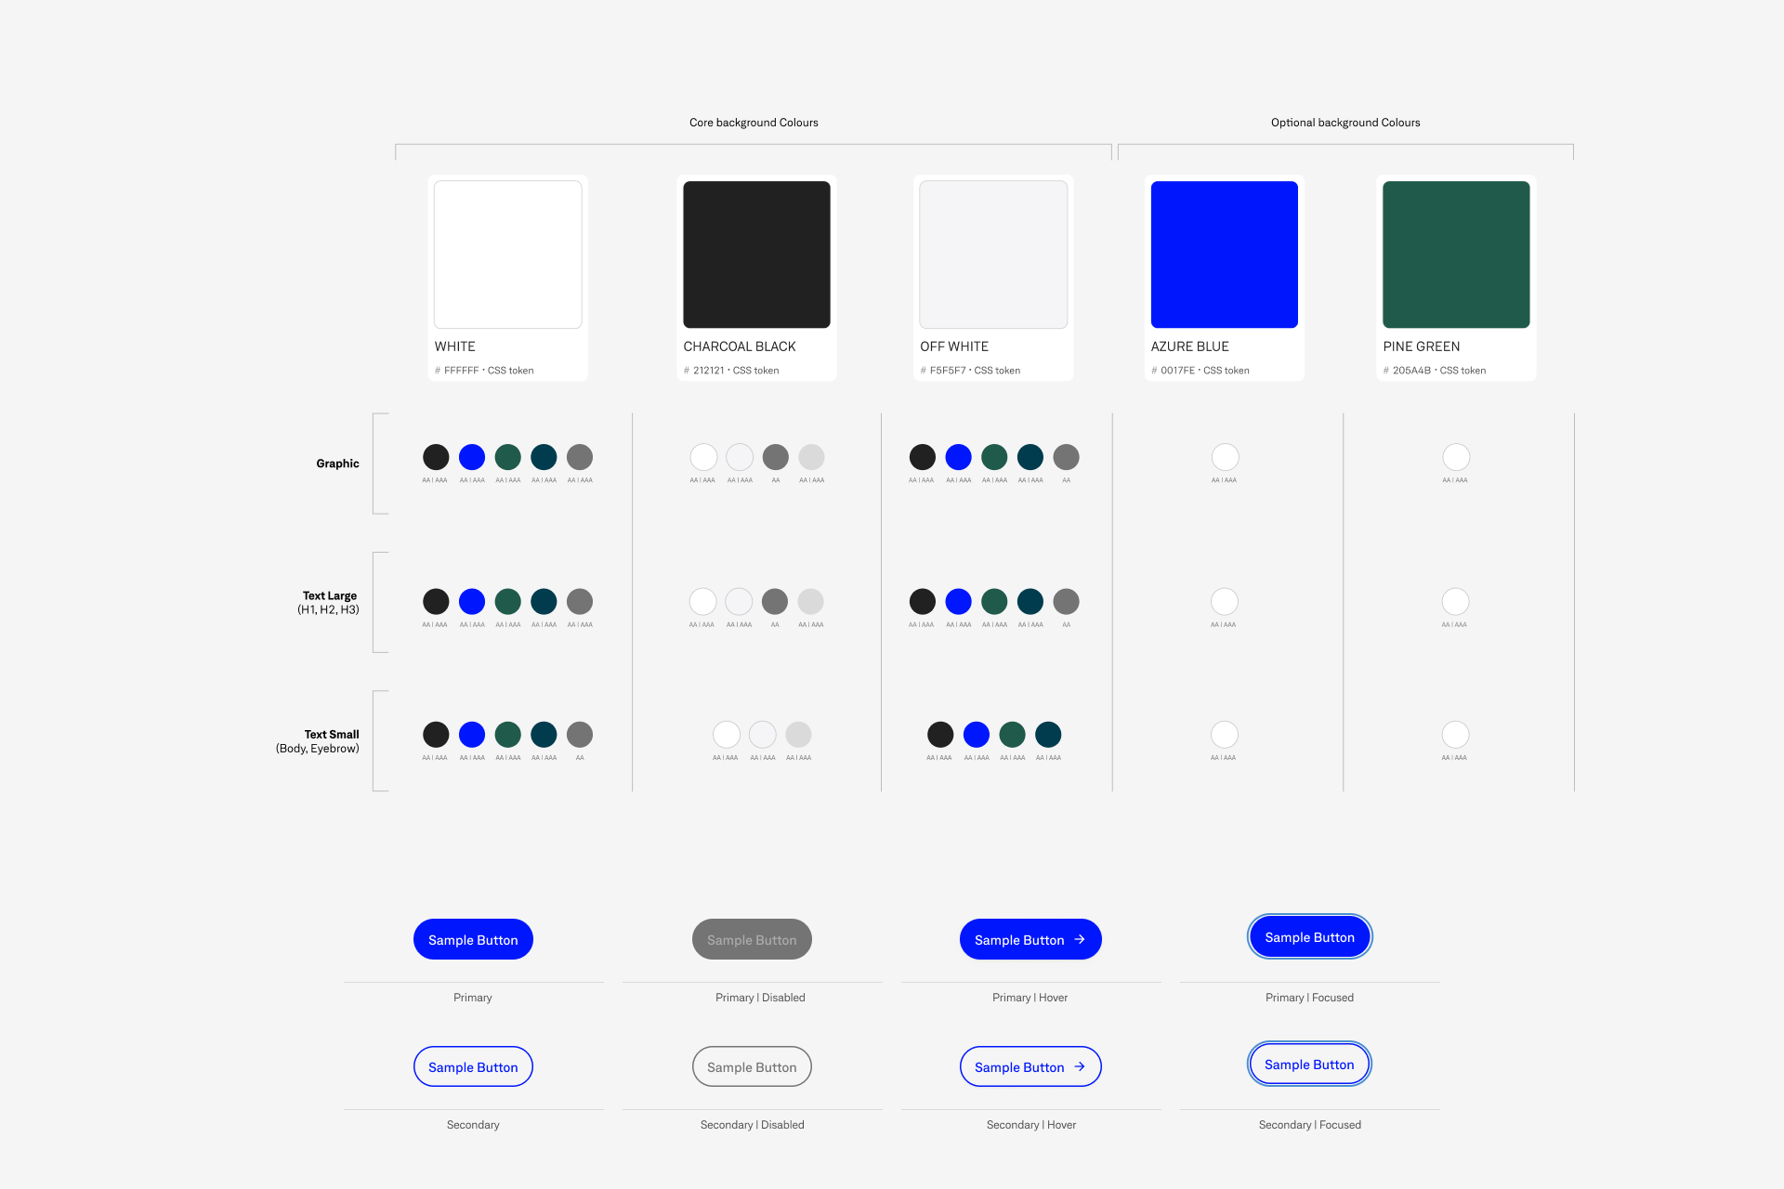Pick light grey dot in Charcoal column Graphic row
Viewport: 1784px width, 1189px height.
[811, 457]
